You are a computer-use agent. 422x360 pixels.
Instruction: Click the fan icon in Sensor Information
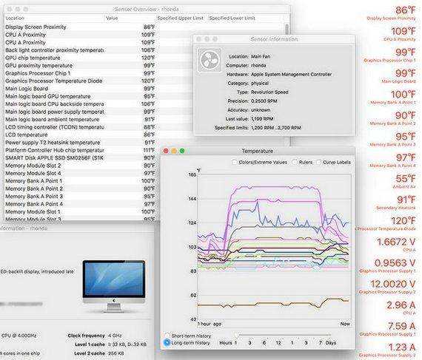(210, 60)
